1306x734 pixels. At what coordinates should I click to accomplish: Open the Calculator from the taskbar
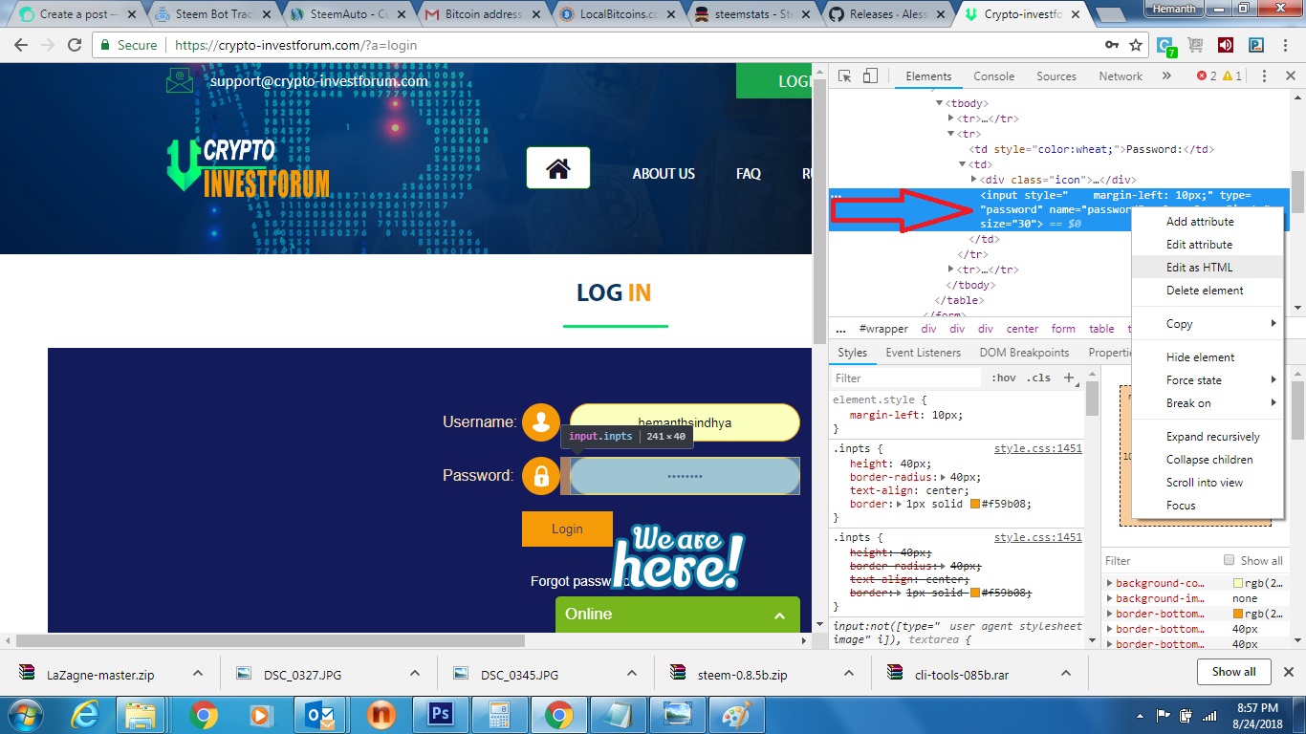tap(500, 714)
